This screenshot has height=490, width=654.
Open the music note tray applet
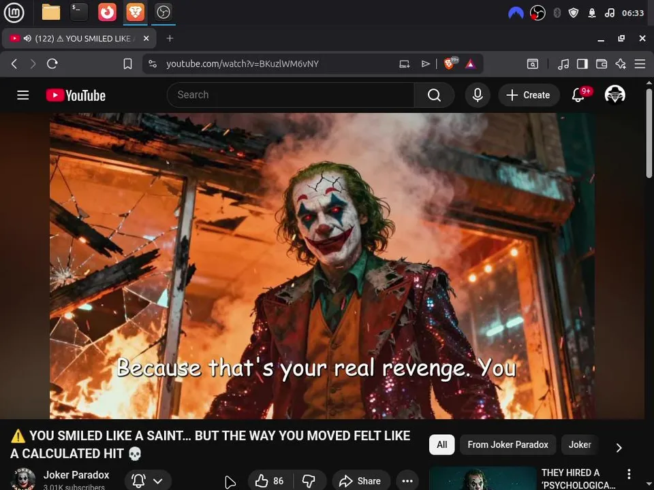click(x=609, y=13)
